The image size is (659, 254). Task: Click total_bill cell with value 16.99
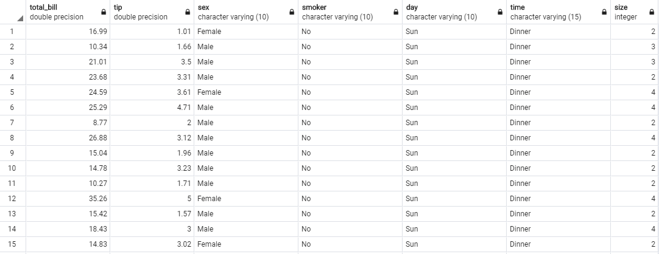(68, 32)
